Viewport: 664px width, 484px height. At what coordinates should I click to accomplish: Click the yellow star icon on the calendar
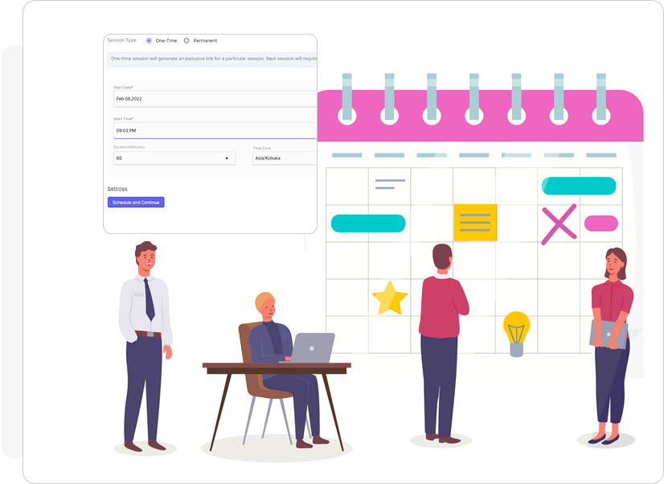tap(390, 298)
